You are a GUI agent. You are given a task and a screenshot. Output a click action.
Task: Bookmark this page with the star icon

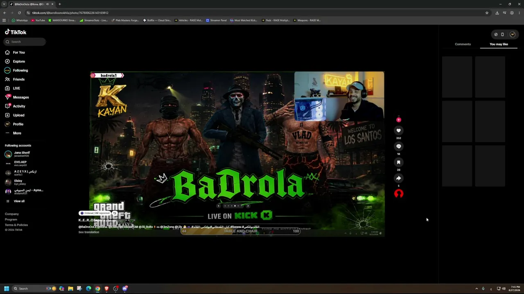pyautogui.click(x=487, y=13)
